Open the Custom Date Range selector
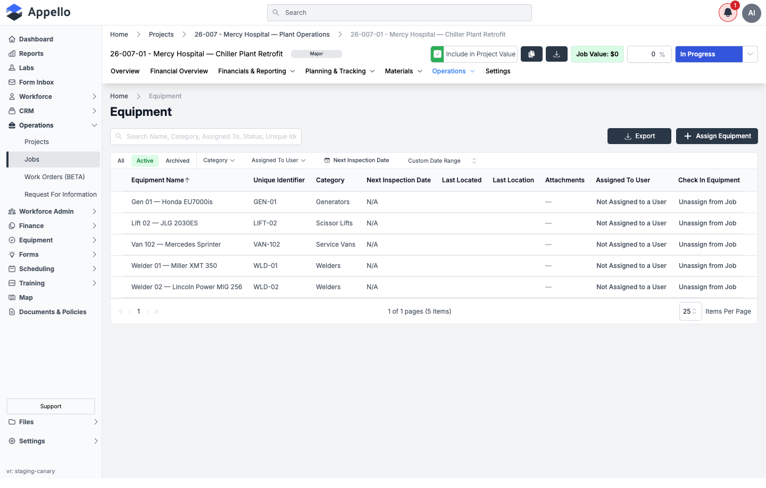 [442, 161]
